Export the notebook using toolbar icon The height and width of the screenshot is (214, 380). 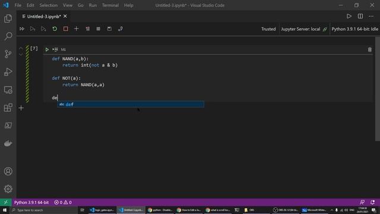click(120, 29)
